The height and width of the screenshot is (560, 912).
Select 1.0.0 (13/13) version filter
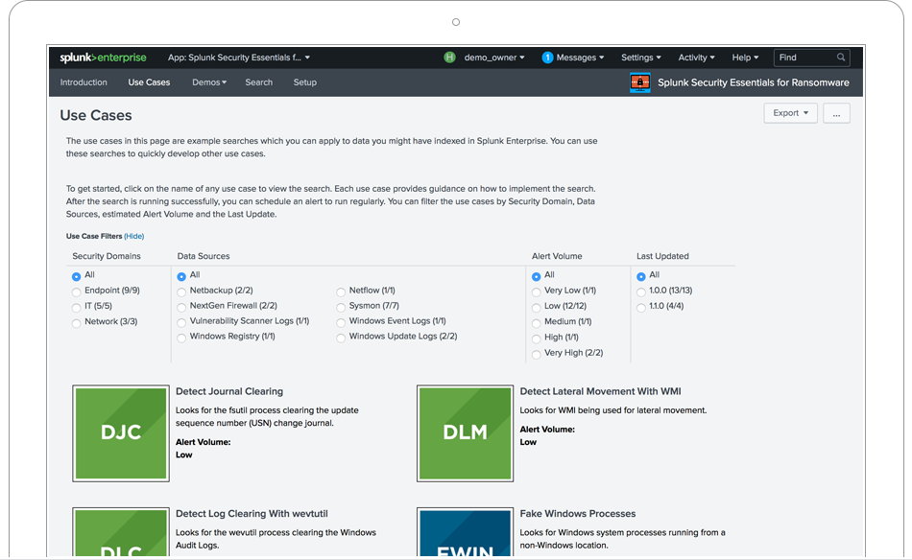[641, 292]
